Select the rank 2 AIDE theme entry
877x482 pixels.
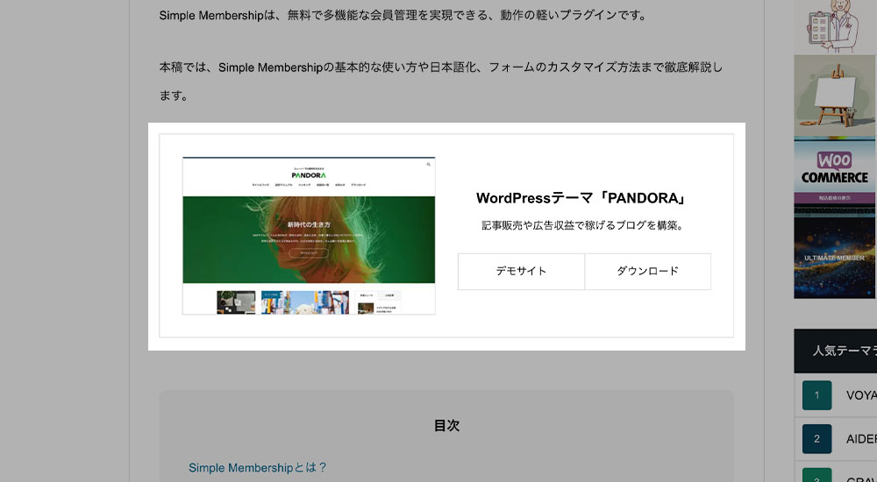[x=836, y=439]
